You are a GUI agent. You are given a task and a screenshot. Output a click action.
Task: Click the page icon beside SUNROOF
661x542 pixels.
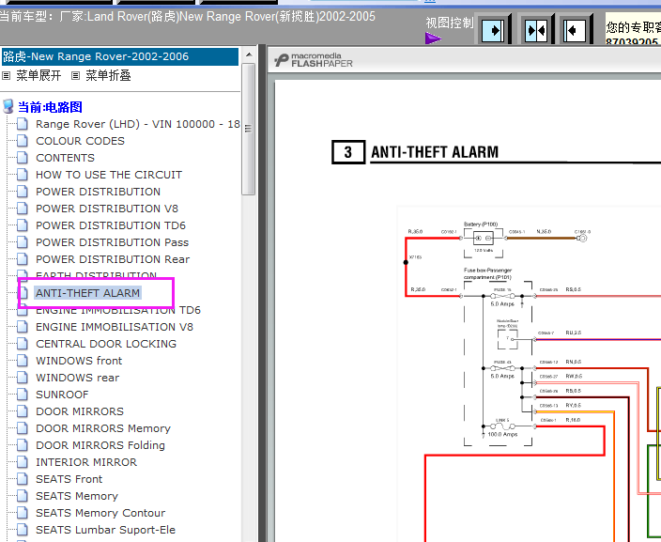click(23, 394)
